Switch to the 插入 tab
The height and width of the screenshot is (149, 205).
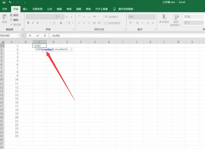25,9
